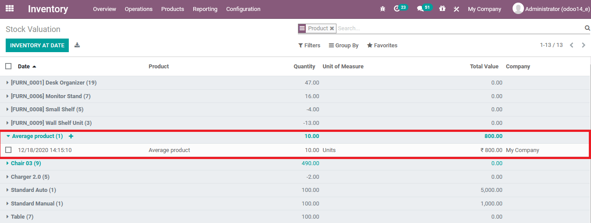Expand the Standard Manual group

pos(34,203)
